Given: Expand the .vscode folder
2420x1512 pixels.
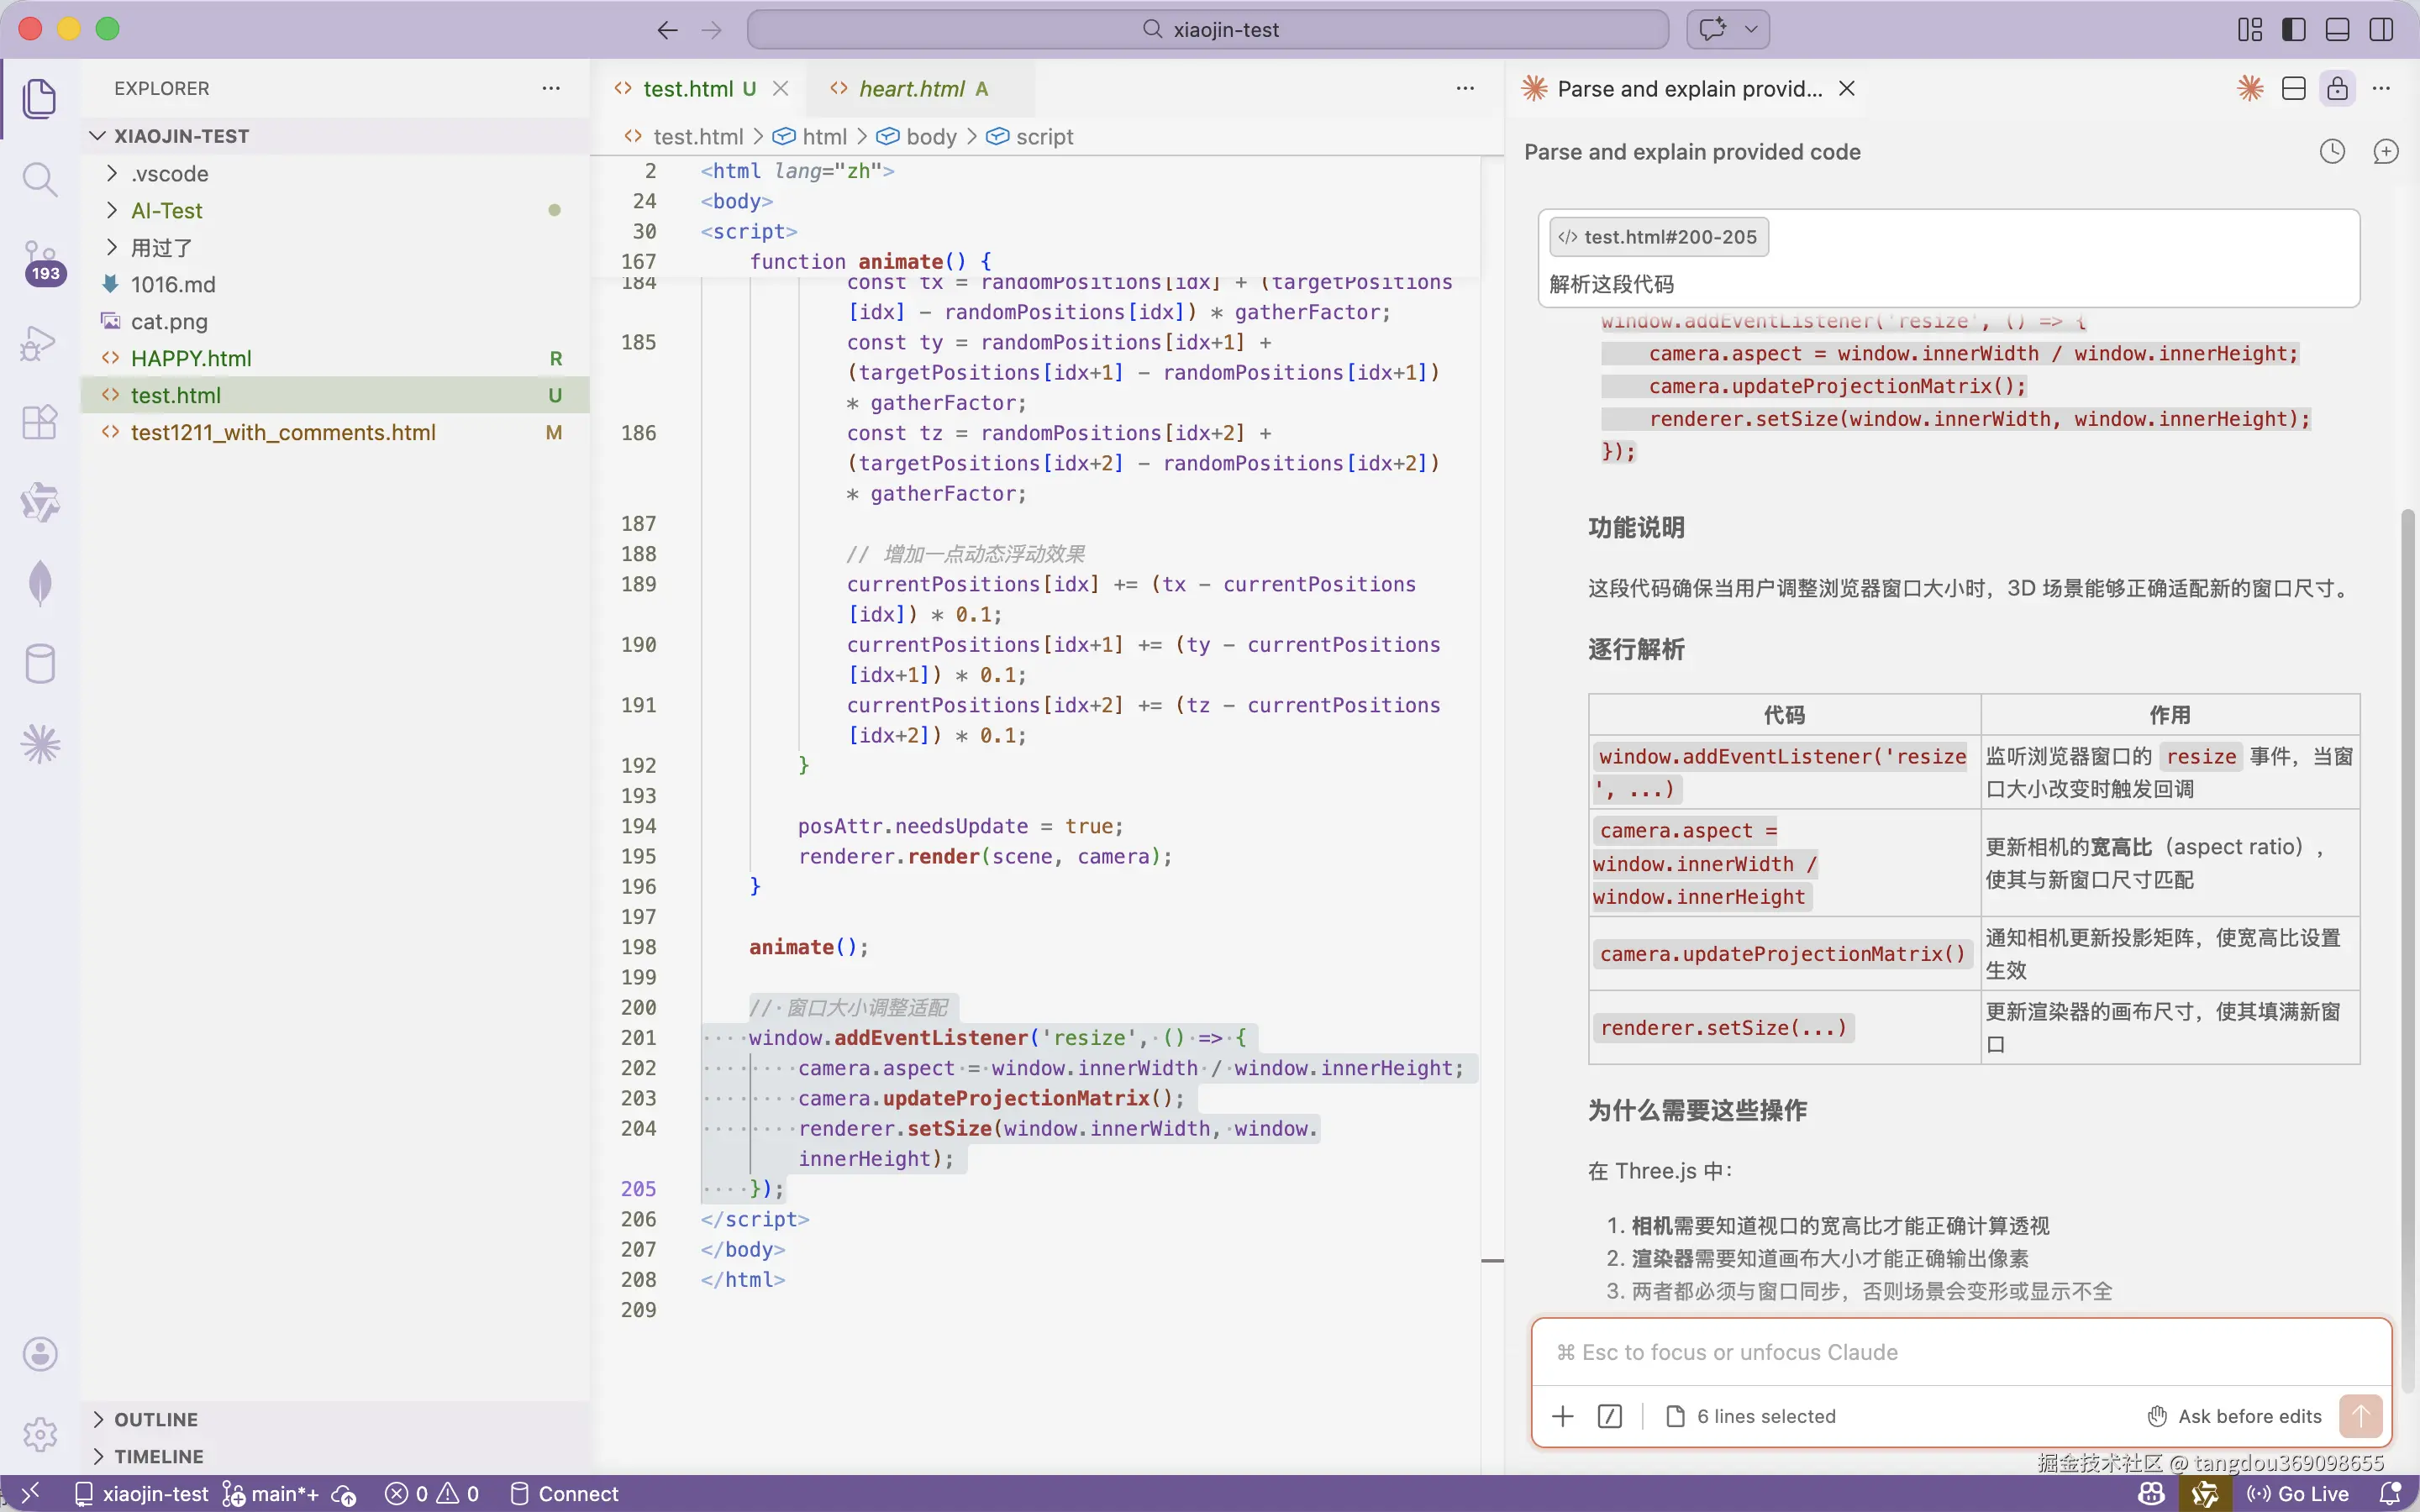Looking at the screenshot, I should 169,174.
